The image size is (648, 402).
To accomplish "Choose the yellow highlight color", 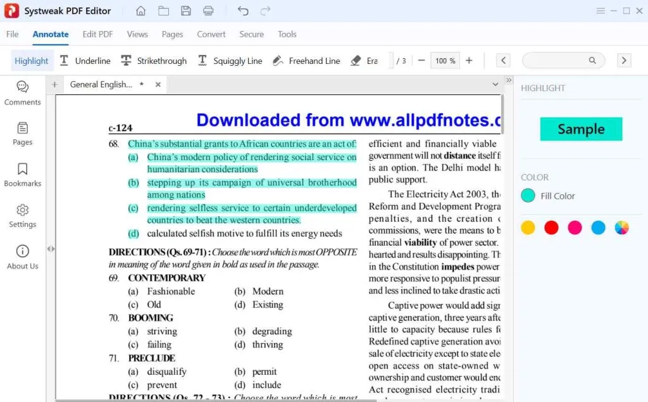I will (x=528, y=227).
